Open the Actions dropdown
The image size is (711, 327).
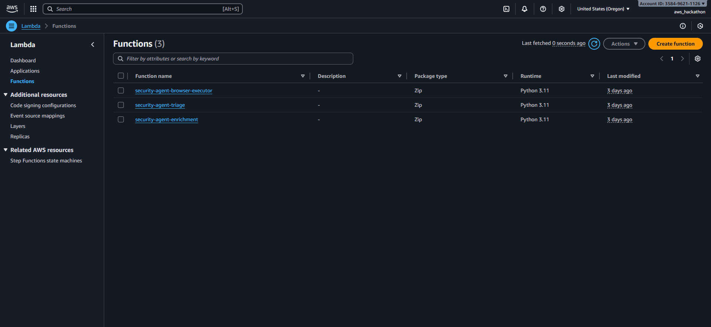(624, 44)
